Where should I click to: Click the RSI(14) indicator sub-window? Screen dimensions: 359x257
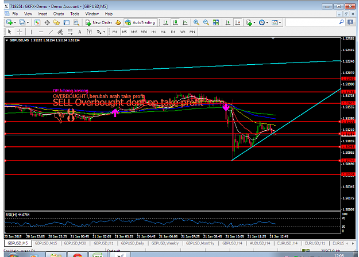point(172,223)
